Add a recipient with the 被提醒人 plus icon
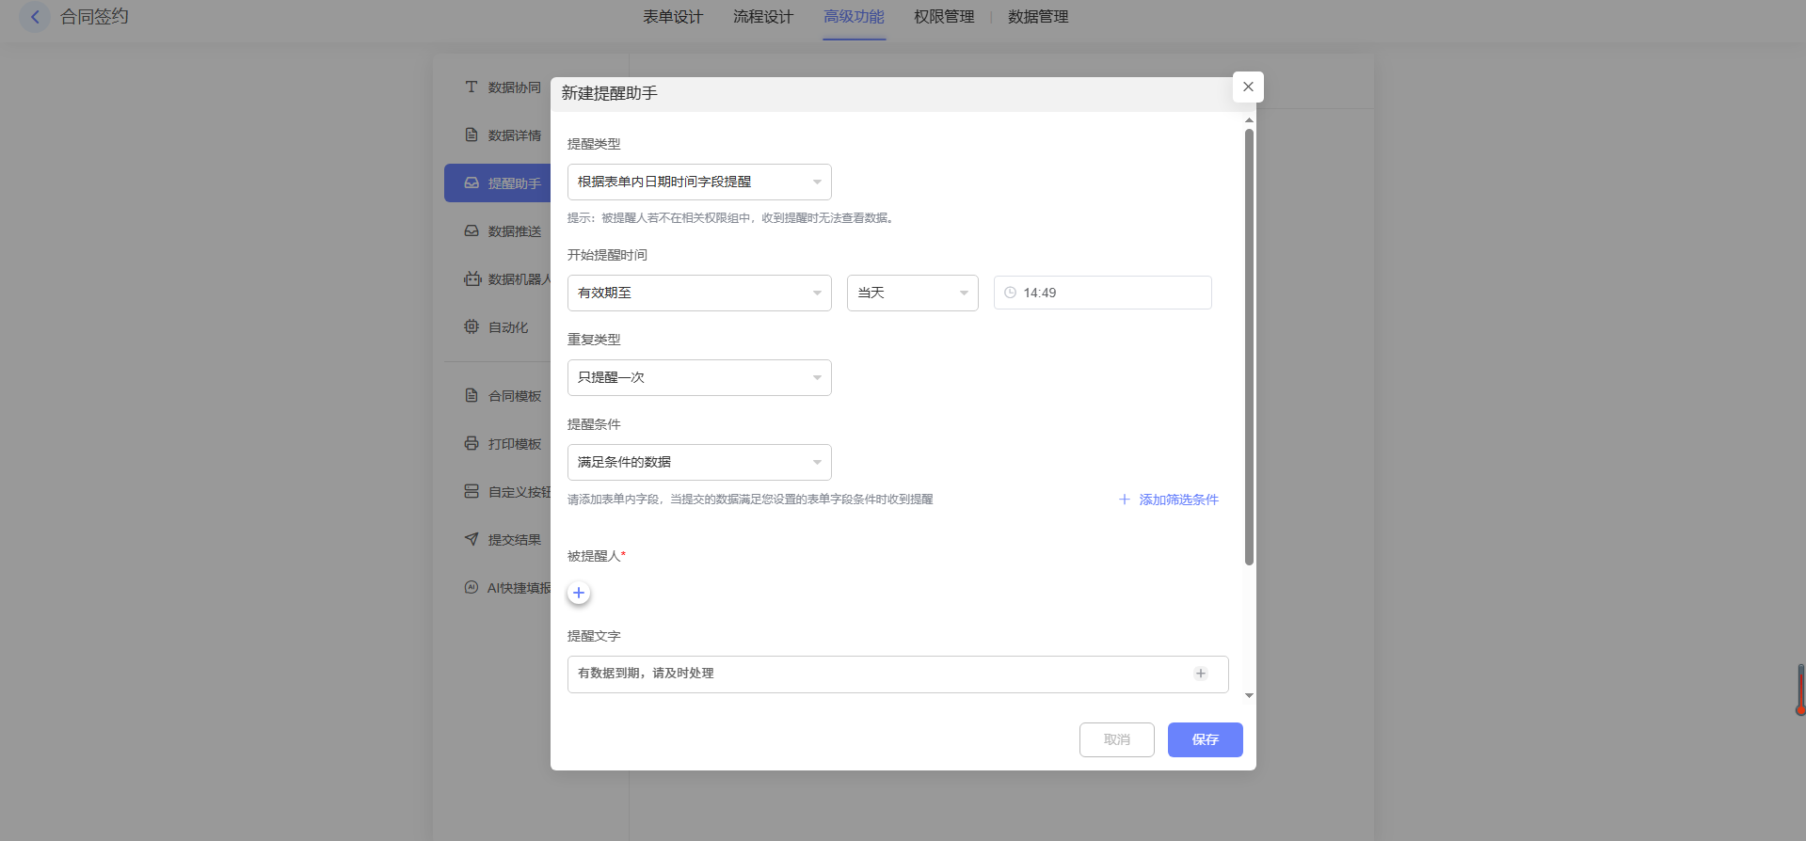Image resolution: width=1806 pixels, height=841 pixels. pyautogui.click(x=579, y=593)
